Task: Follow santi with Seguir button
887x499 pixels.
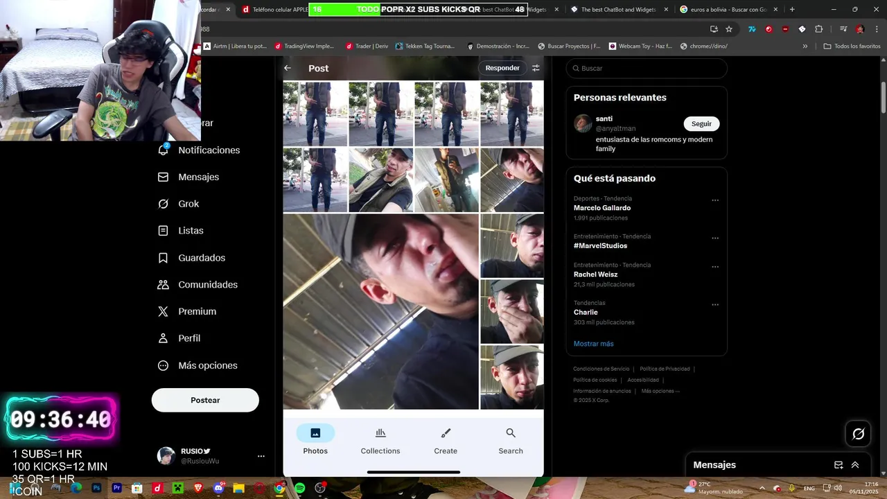Action: coord(701,123)
